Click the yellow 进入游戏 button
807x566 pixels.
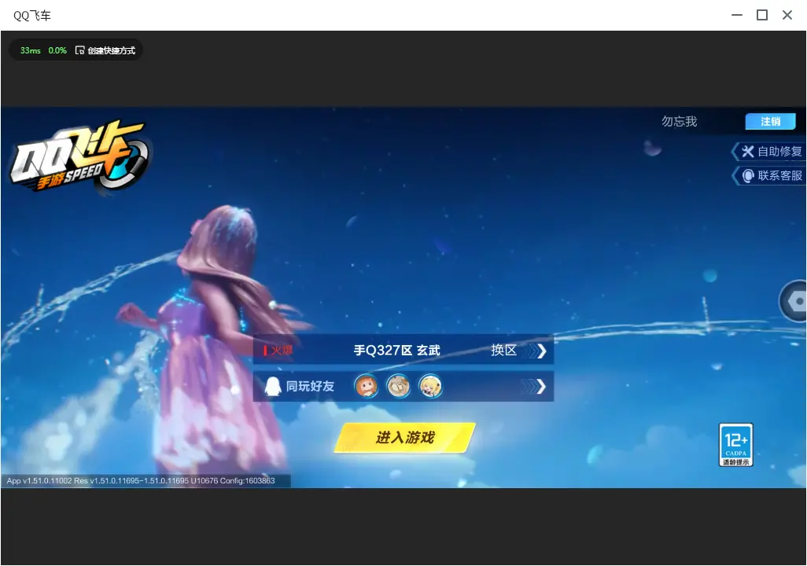click(x=405, y=438)
